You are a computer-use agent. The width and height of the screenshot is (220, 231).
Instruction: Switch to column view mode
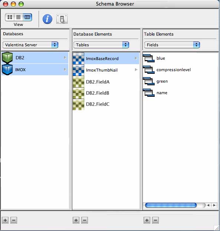pyautogui.click(x=27, y=17)
